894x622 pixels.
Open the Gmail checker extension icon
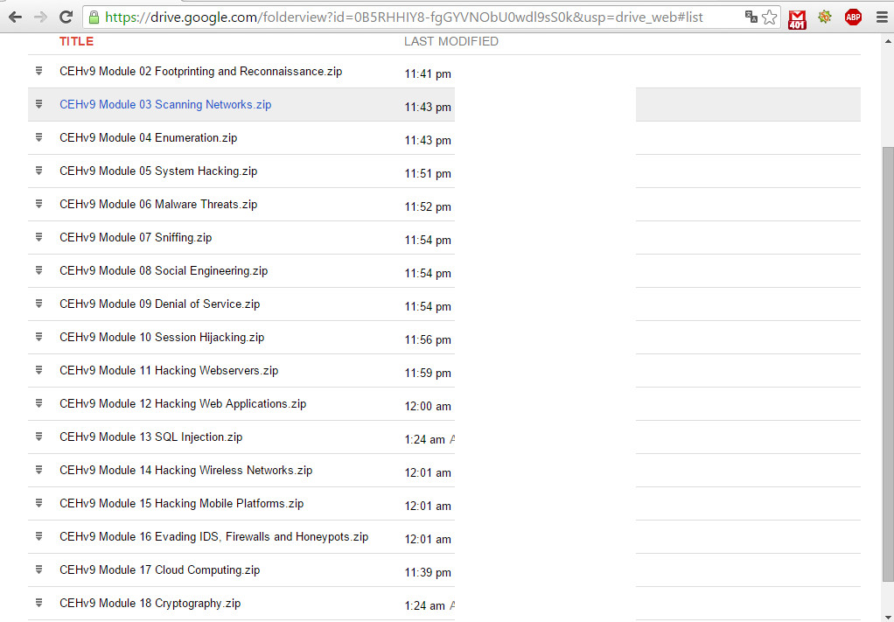click(797, 19)
